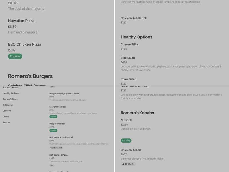Open the Desserts category
The image size is (229, 172).
pos(7,110)
